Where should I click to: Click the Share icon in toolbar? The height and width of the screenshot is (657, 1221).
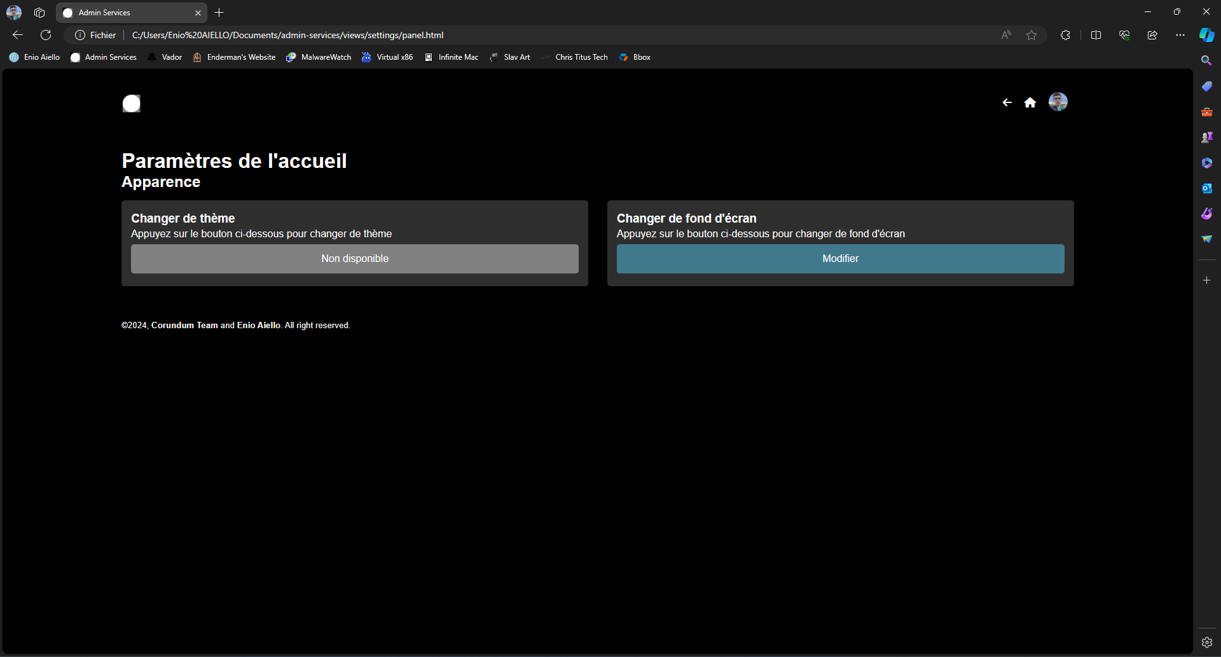(1152, 35)
